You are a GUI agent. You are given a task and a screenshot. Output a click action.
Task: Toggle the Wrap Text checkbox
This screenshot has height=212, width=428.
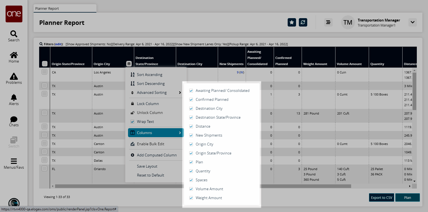click(133, 122)
